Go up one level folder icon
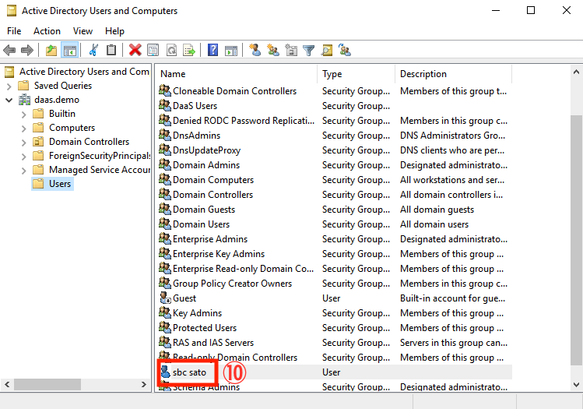583x409 pixels. pos(51,50)
